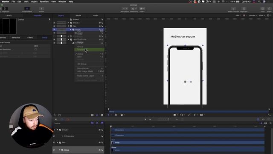Choose Add Image Mask in context menu
This screenshot has height=154, width=273.
pyautogui.click(x=90, y=71)
